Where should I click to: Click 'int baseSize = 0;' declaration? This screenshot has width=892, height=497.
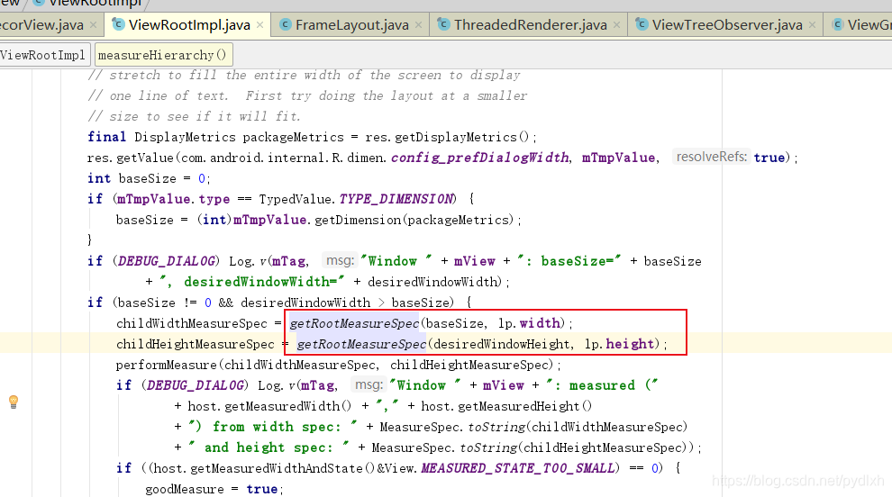pos(149,178)
